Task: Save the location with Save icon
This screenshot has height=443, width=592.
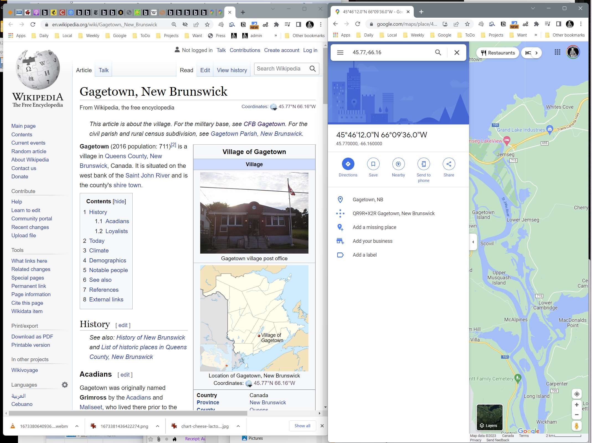Action: pos(373,164)
